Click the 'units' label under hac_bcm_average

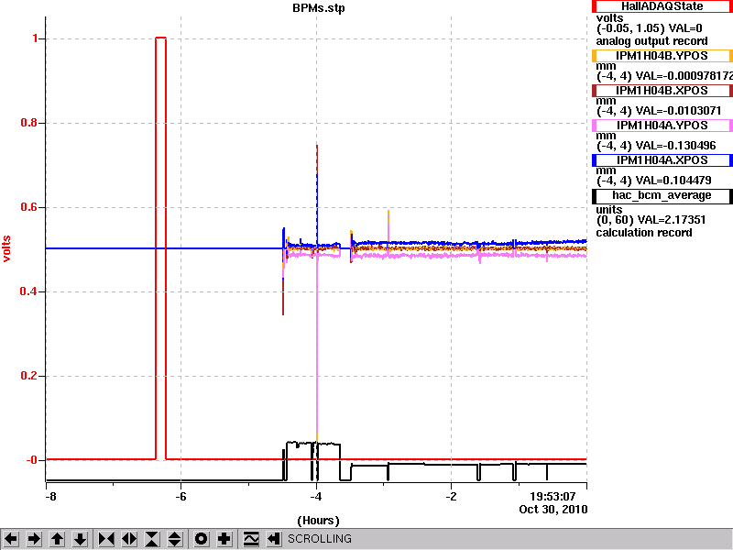pyautogui.click(x=609, y=210)
